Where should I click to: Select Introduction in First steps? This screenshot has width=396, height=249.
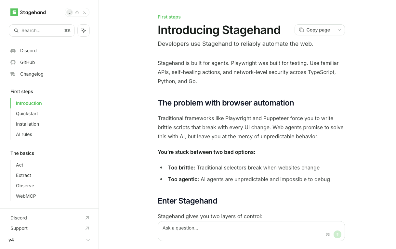coord(29,103)
